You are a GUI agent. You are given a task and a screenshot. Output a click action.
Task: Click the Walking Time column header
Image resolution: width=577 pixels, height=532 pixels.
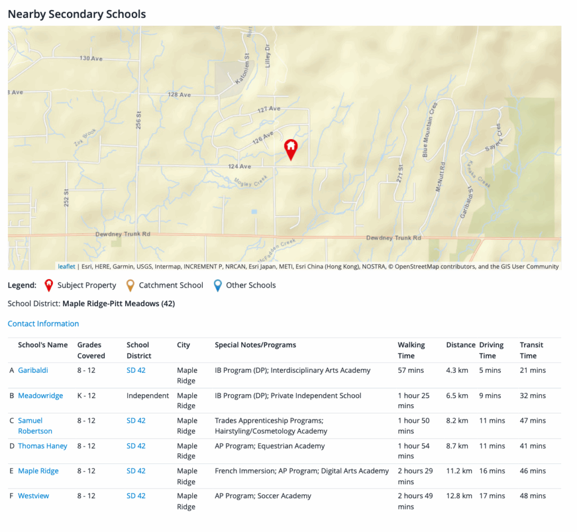[x=411, y=350]
